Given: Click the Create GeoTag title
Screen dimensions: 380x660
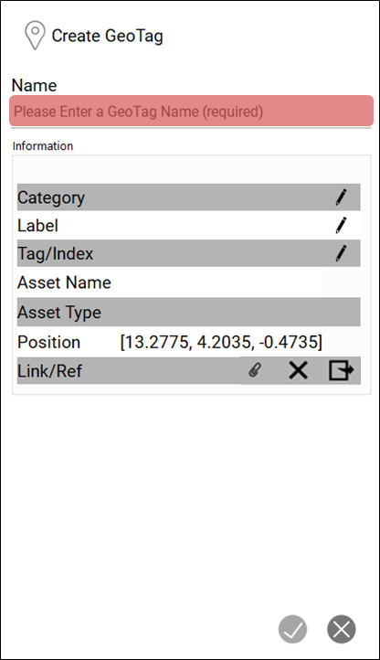Looking at the screenshot, I should click(x=107, y=36).
